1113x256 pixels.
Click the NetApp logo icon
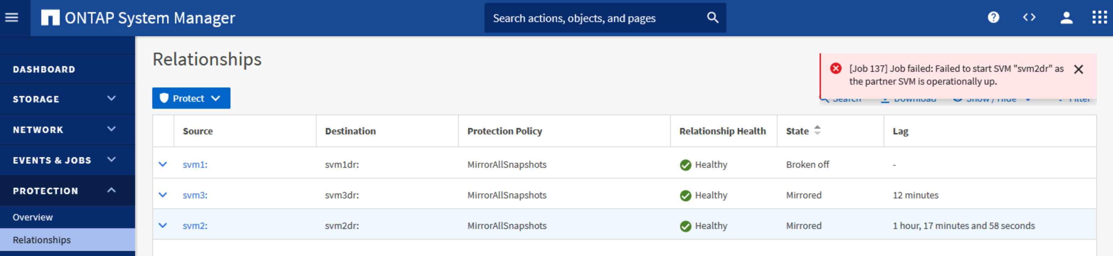[50, 18]
